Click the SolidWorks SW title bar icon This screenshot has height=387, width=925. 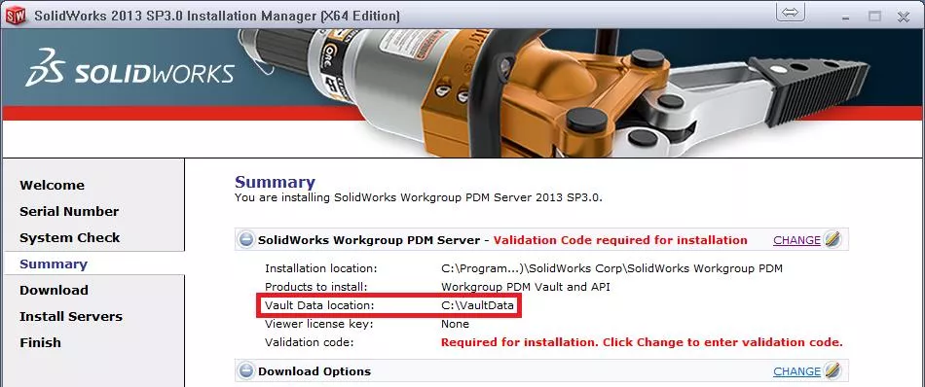coord(16,16)
